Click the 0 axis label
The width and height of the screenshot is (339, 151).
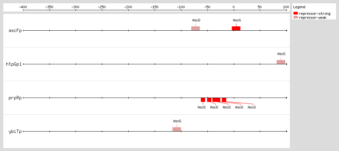coord(234,7)
